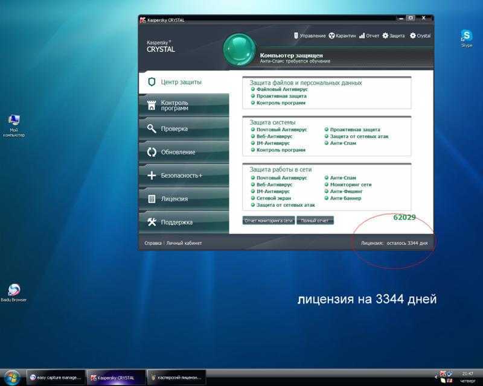
Task: Select the Поддержка sidebar tab
Action: (184, 222)
